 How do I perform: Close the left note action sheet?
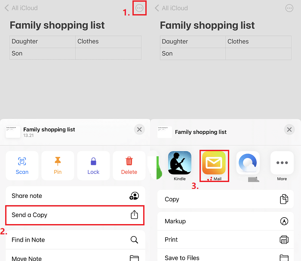[139, 129]
